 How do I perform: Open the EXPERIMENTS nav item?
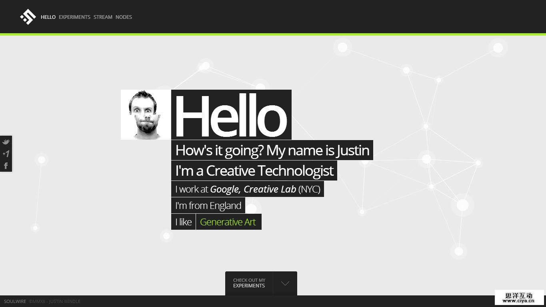coord(74,17)
